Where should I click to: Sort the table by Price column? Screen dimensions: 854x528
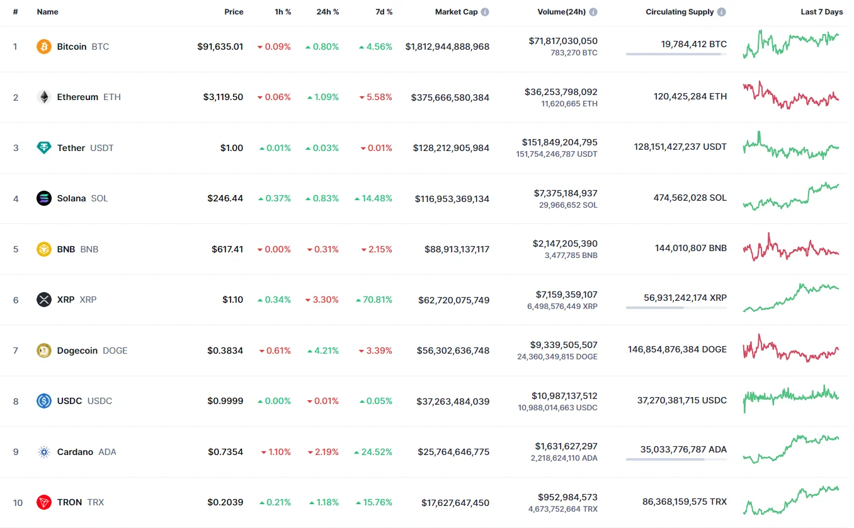234,12
